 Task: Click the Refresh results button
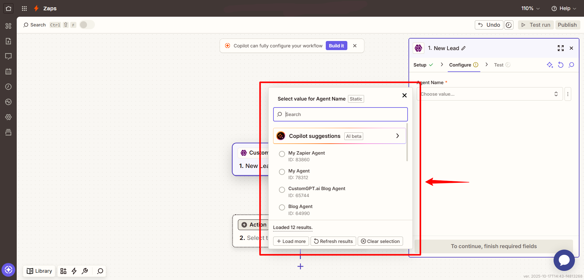[x=333, y=241]
